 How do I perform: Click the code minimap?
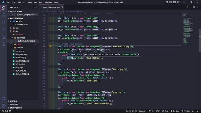pos(188,29)
